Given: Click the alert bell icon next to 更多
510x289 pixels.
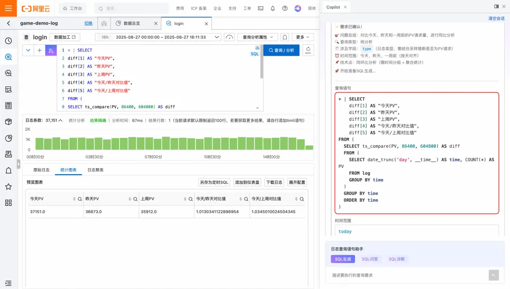Looking at the screenshot, I should [x=285, y=37].
